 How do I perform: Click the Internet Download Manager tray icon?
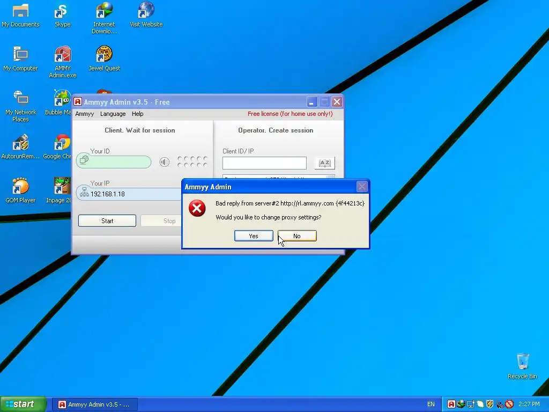point(461,404)
